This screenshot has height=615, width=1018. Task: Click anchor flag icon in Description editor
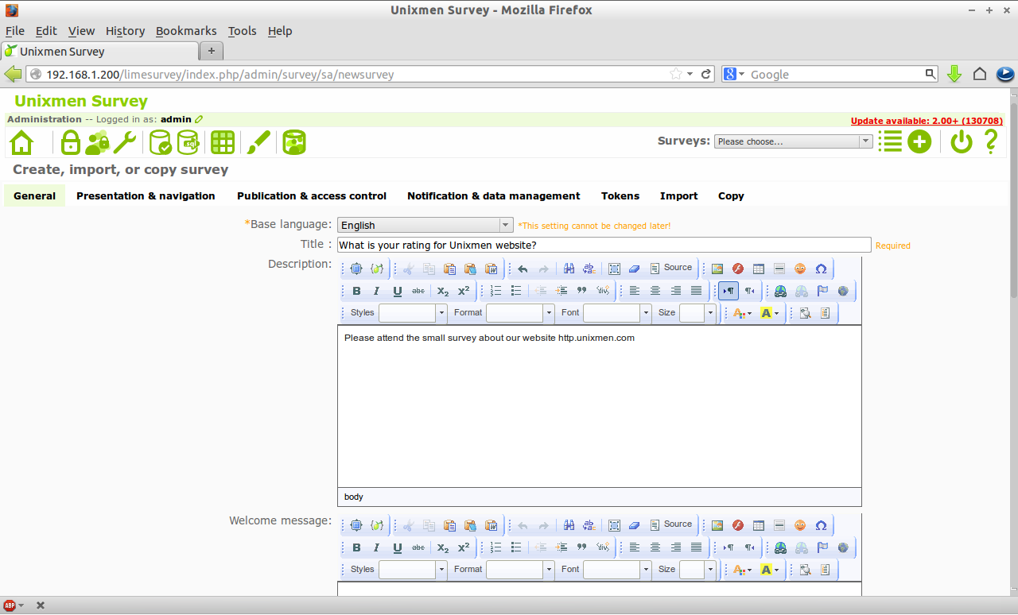click(822, 291)
